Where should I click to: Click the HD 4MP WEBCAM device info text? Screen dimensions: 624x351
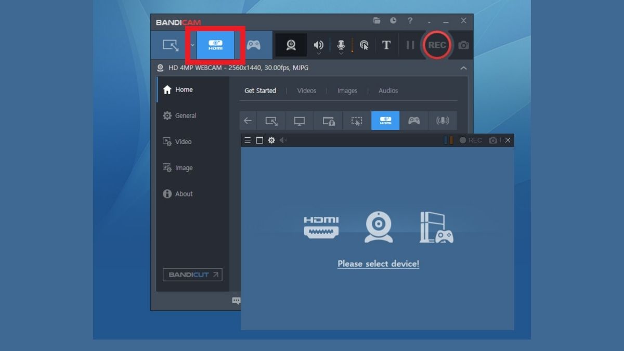coord(238,68)
